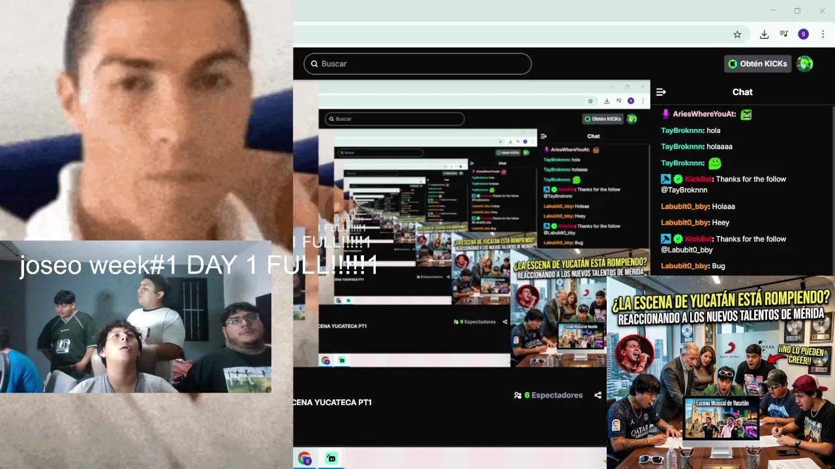Open the browser media controls icon
The width and height of the screenshot is (835, 469).
pos(784,35)
